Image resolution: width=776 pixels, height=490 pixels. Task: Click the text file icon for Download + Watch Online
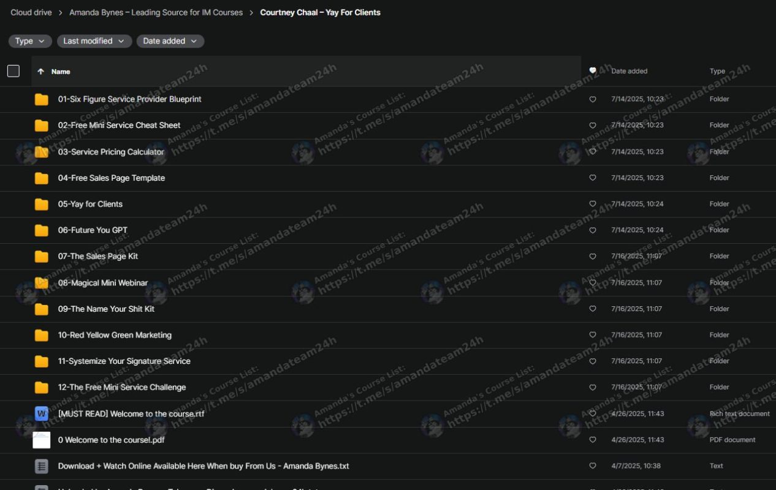tap(42, 466)
